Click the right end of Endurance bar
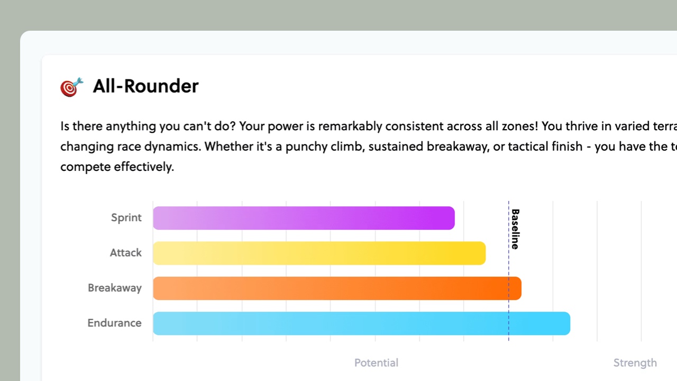This screenshot has height=381, width=677. click(x=566, y=323)
